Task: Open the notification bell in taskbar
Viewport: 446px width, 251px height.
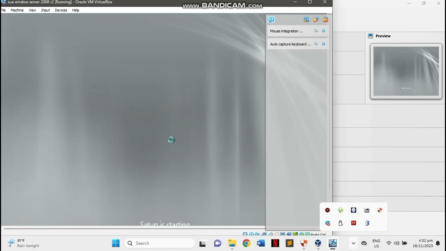Action: (x=438, y=243)
